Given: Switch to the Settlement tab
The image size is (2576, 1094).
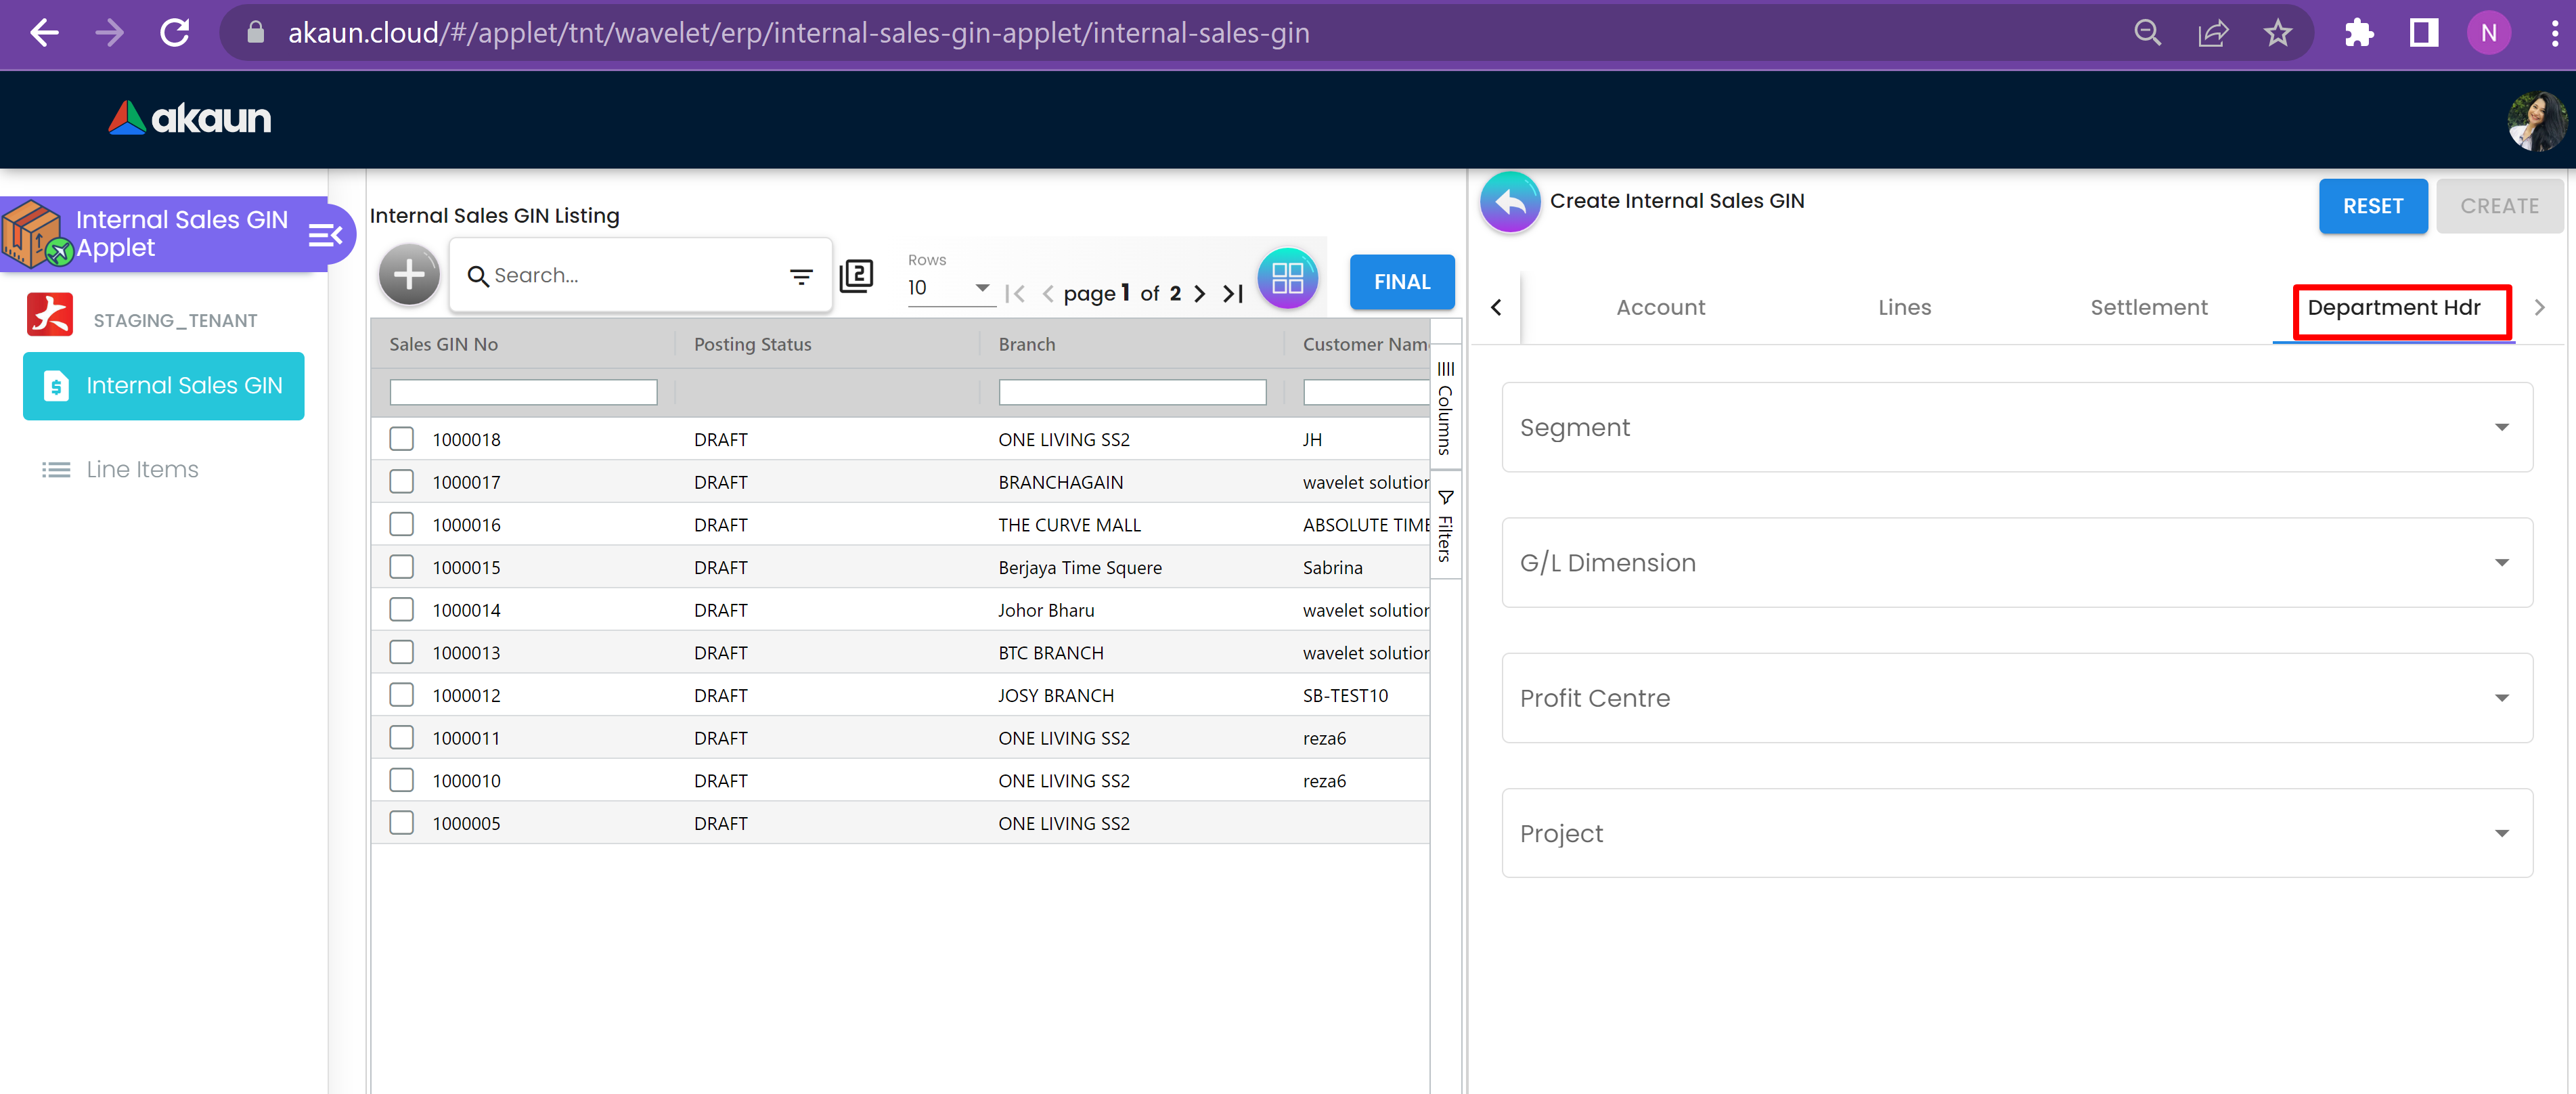Looking at the screenshot, I should point(2148,308).
